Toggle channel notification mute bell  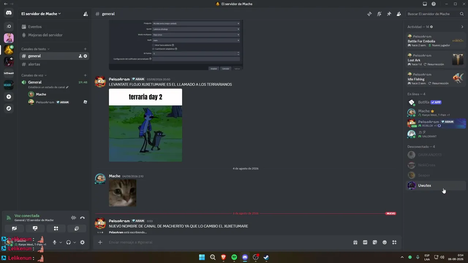click(379, 14)
